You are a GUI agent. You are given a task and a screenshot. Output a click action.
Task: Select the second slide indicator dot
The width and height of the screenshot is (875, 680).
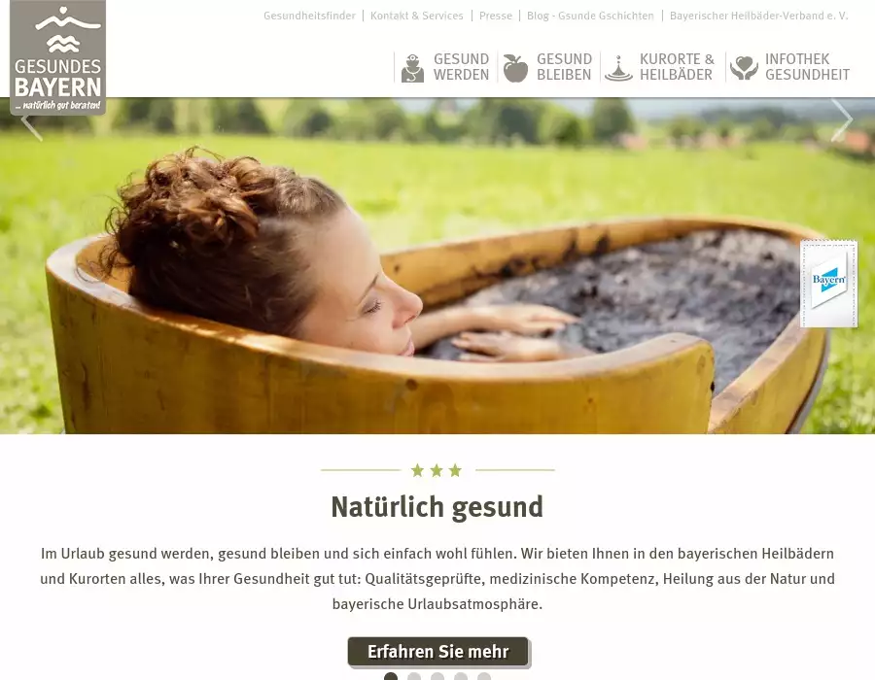(414, 676)
